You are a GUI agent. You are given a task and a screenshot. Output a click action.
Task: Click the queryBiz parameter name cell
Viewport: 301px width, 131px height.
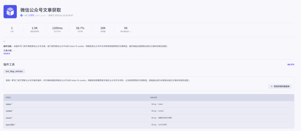(11, 125)
